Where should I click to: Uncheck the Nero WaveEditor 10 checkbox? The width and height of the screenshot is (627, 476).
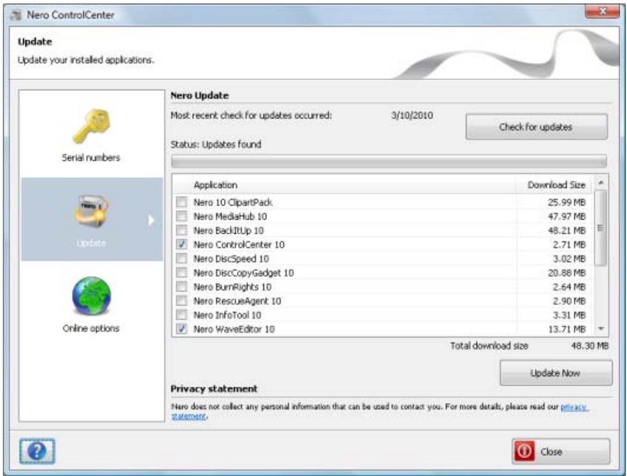pos(181,329)
